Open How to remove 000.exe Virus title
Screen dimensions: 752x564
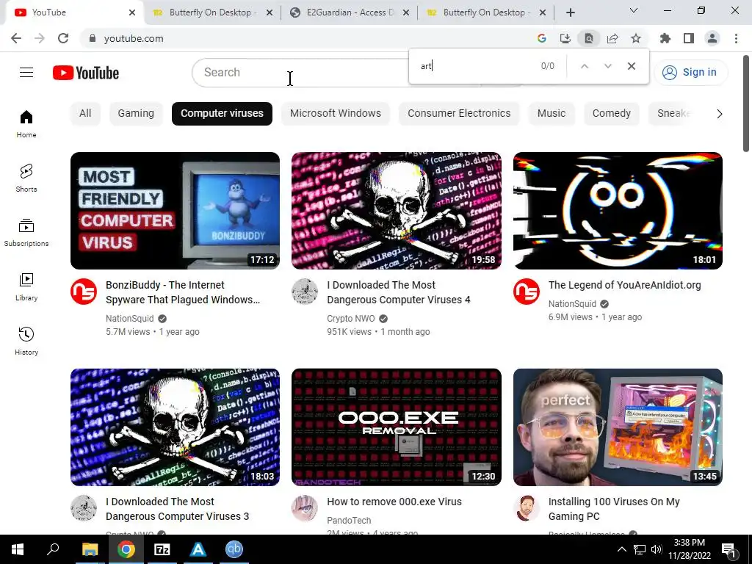[394, 502]
